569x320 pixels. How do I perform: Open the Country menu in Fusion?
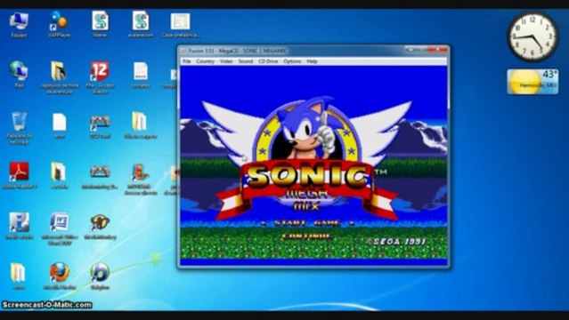click(x=206, y=61)
